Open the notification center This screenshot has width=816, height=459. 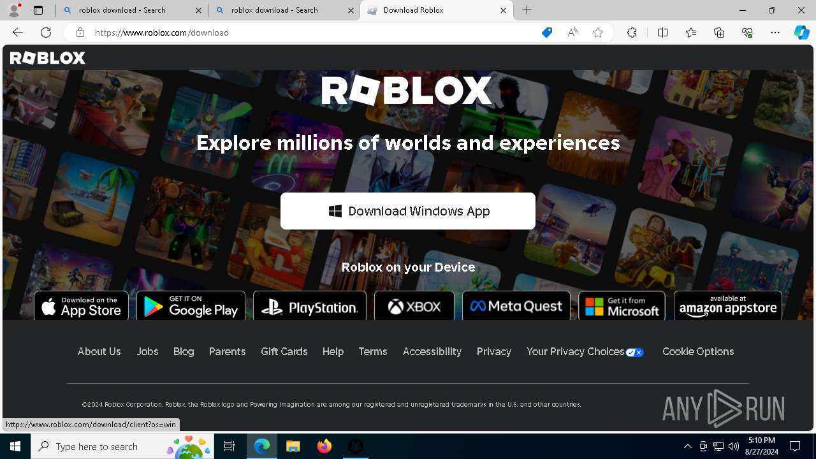point(795,446)
